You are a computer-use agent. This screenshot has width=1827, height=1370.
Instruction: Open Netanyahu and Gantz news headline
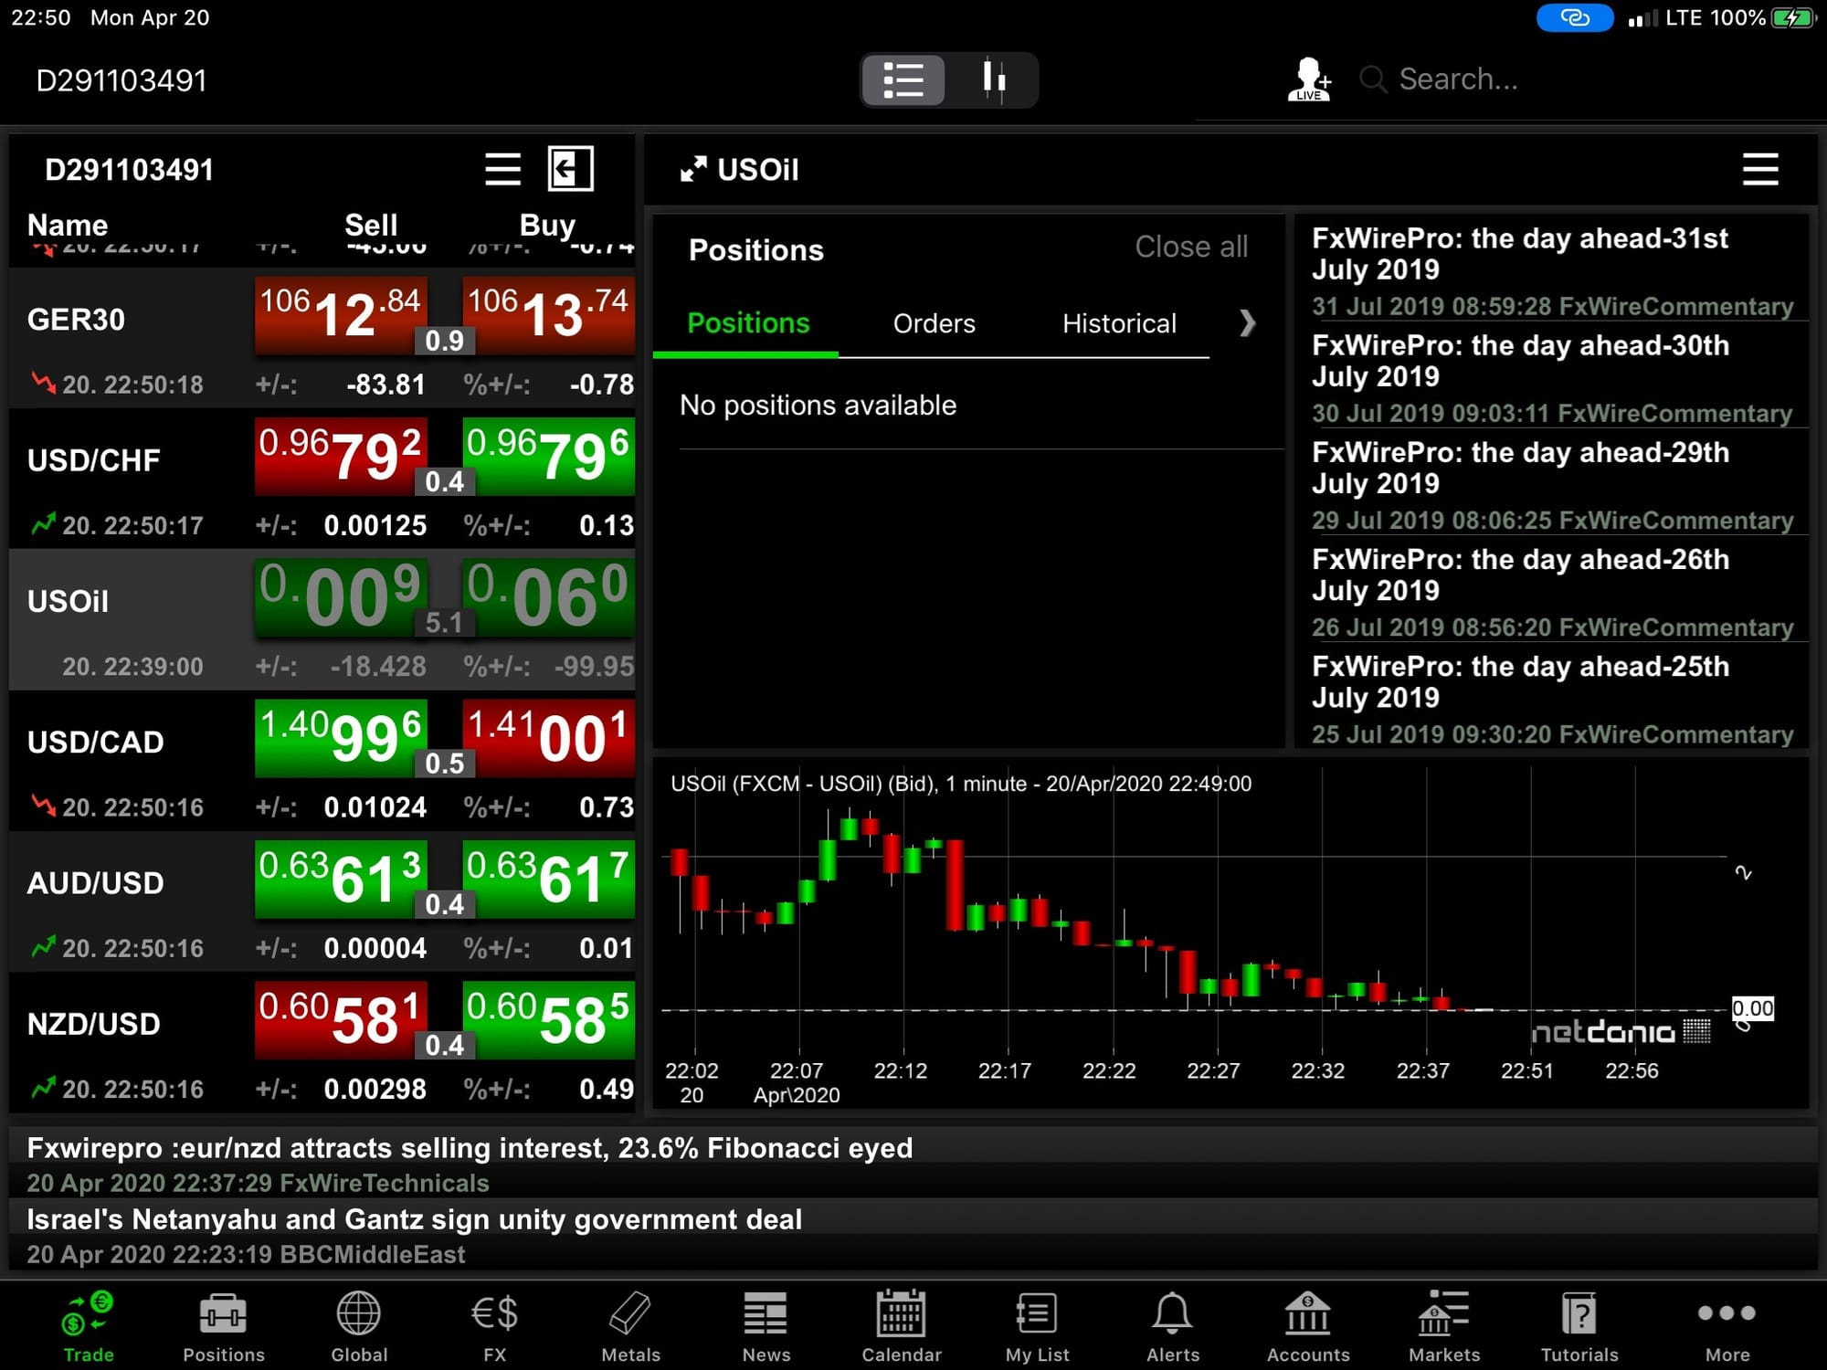click(414, 1219)
